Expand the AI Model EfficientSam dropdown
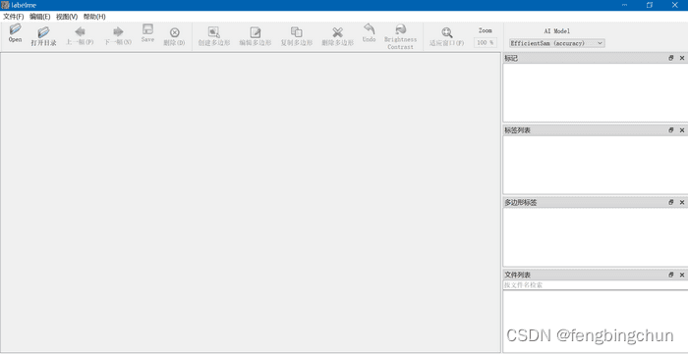The image size is (688, 354). coord(557,43)
